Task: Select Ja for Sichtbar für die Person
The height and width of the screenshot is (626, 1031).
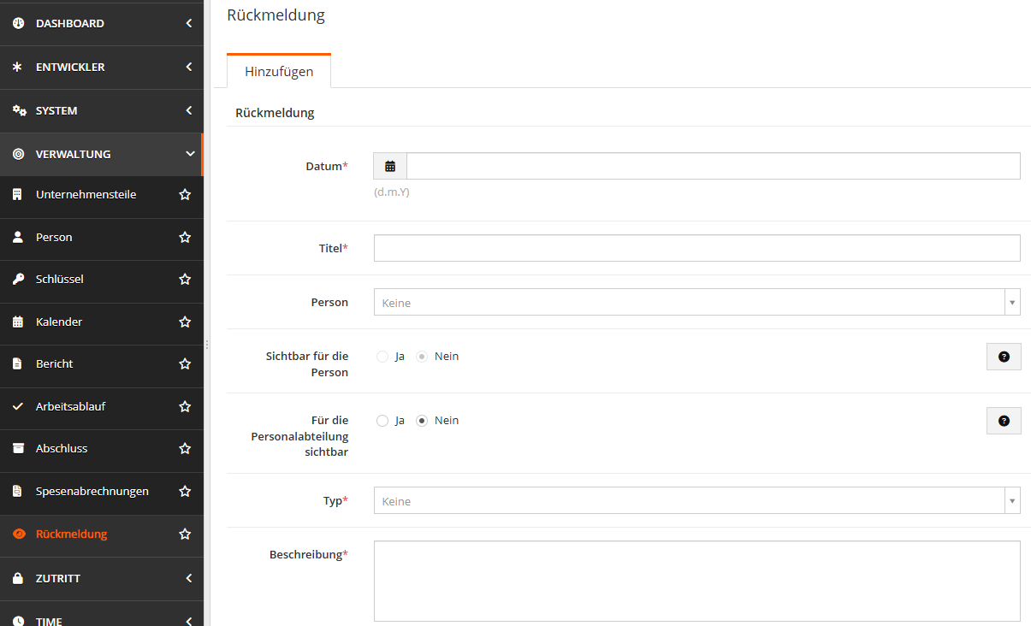Action: (x=382, y=356)
